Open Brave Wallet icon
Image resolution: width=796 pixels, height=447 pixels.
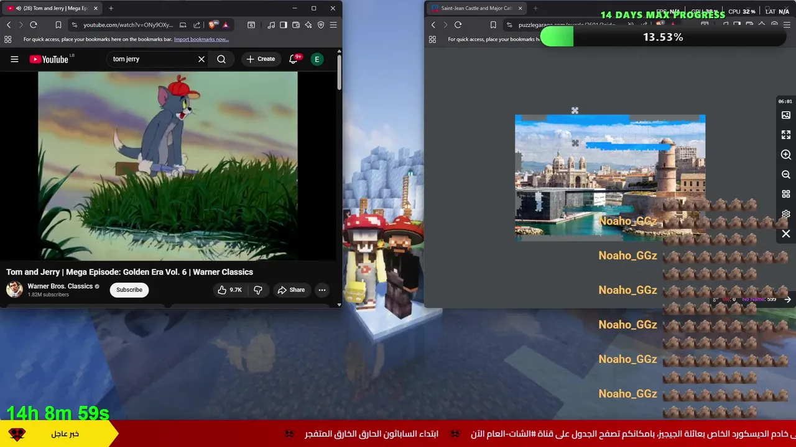pos(296,25)
